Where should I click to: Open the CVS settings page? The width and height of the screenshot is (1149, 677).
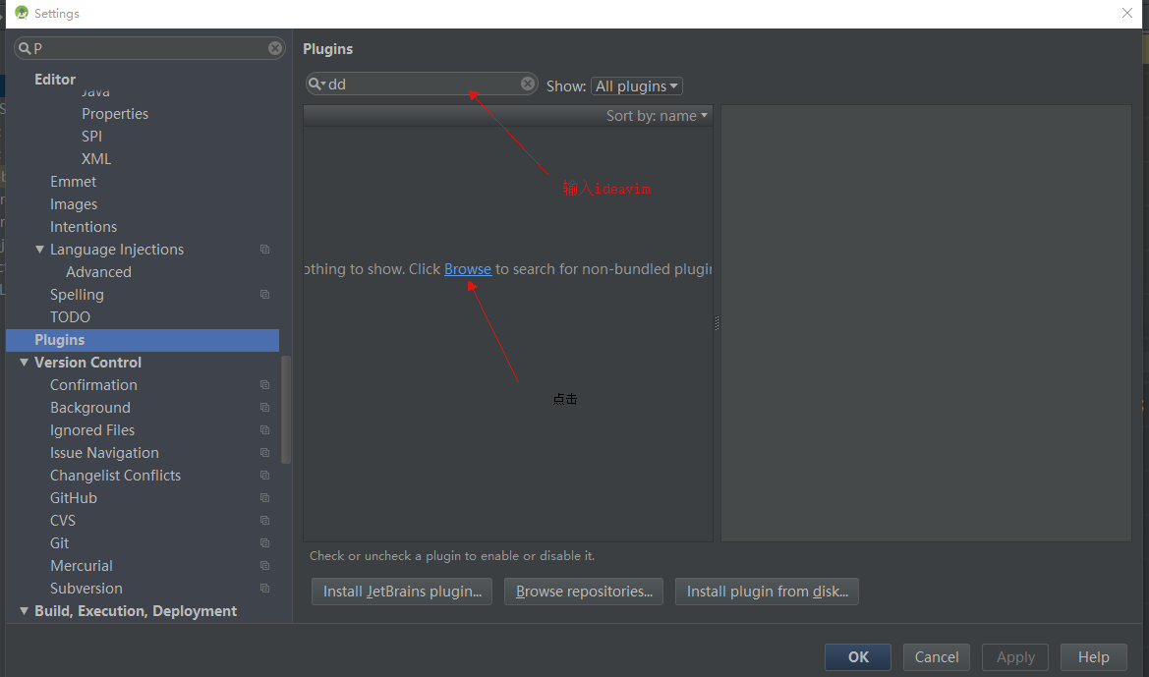(63, 521)
